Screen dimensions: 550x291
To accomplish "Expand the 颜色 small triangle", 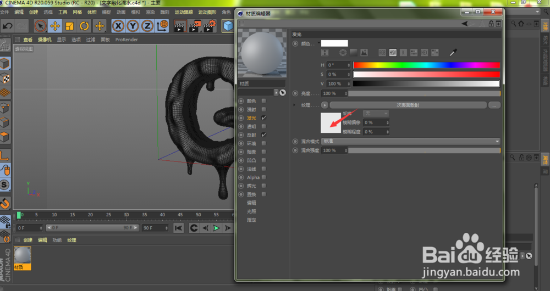I will click(x=318, y=43).
